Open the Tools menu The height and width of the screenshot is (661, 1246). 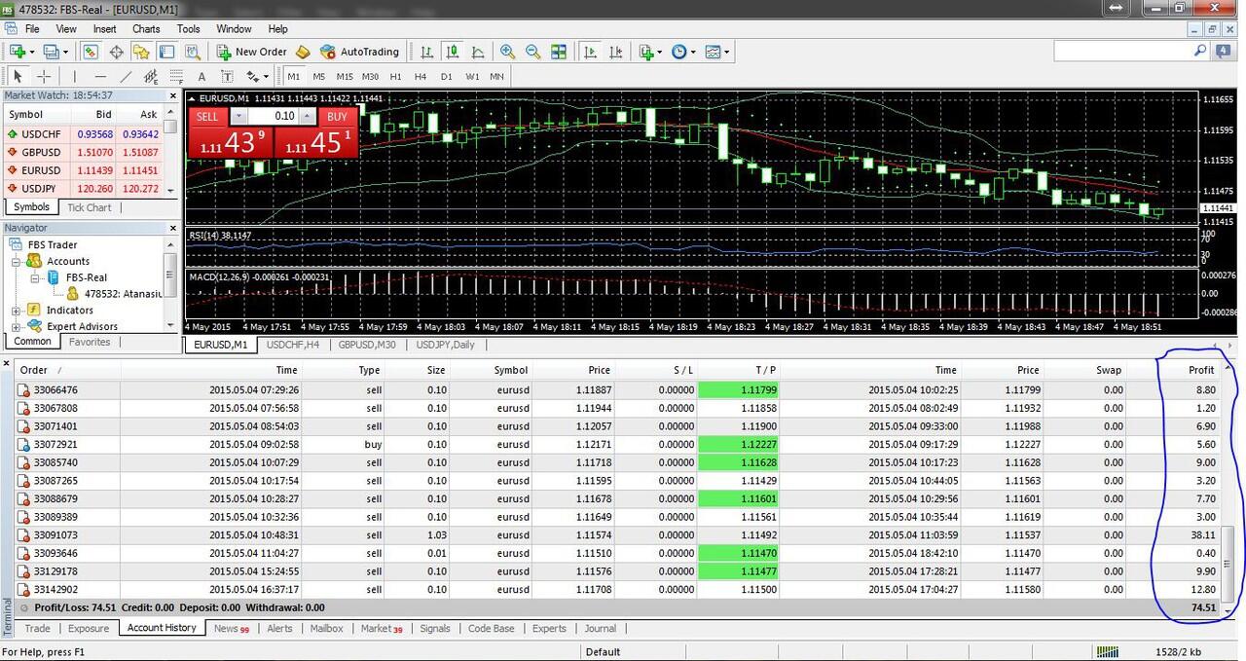click(188, 29)
